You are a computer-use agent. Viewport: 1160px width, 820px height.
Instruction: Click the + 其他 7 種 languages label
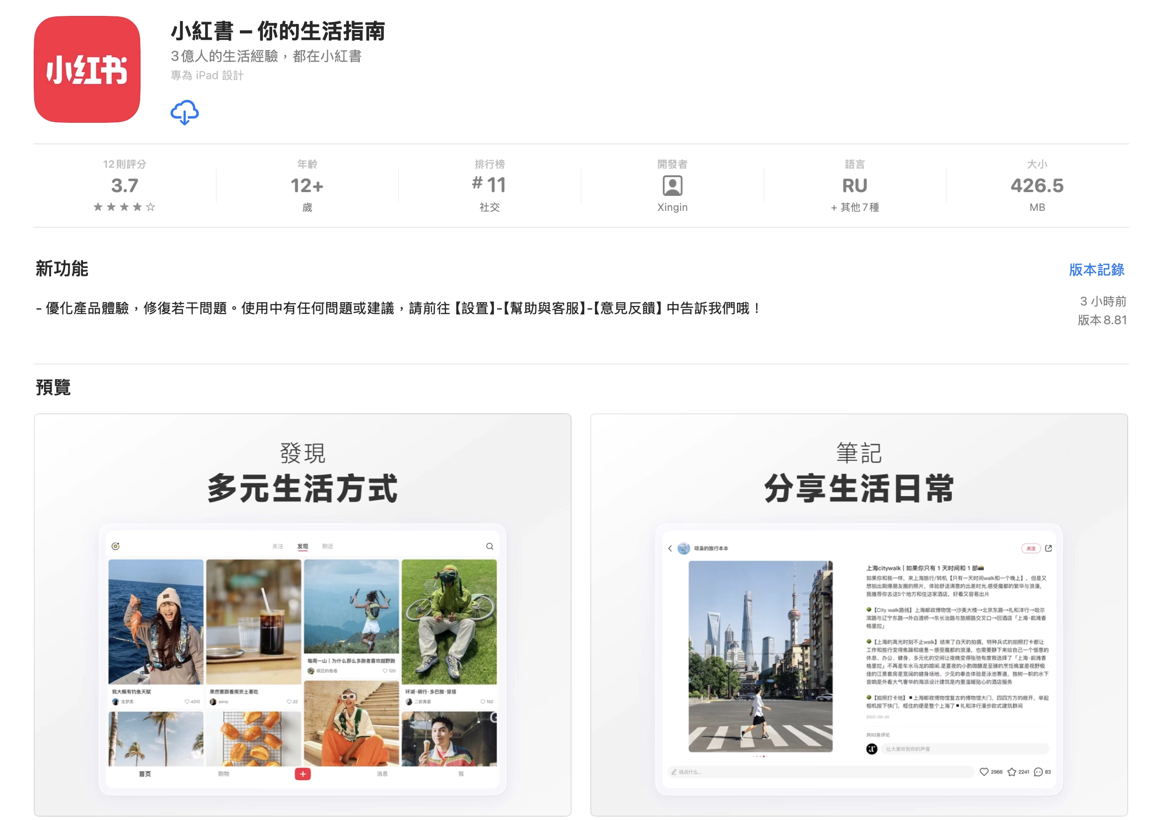(x=855, y=207)
